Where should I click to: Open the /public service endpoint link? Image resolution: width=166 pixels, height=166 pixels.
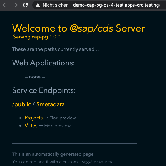pyautogui.click(x=22, y=104)
